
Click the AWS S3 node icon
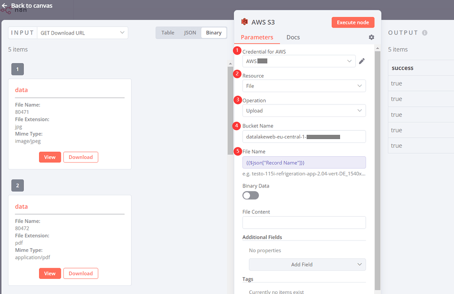tap(244, 21)
